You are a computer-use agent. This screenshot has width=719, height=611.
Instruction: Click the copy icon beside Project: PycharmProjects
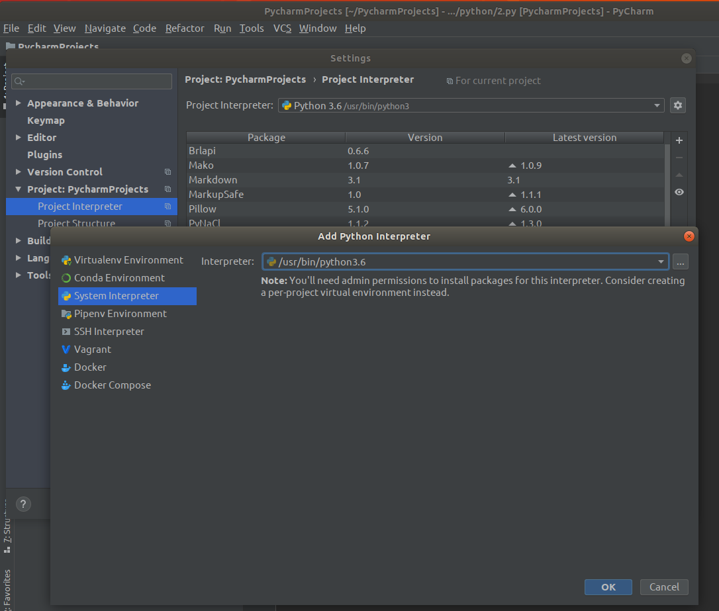point(168,189)
